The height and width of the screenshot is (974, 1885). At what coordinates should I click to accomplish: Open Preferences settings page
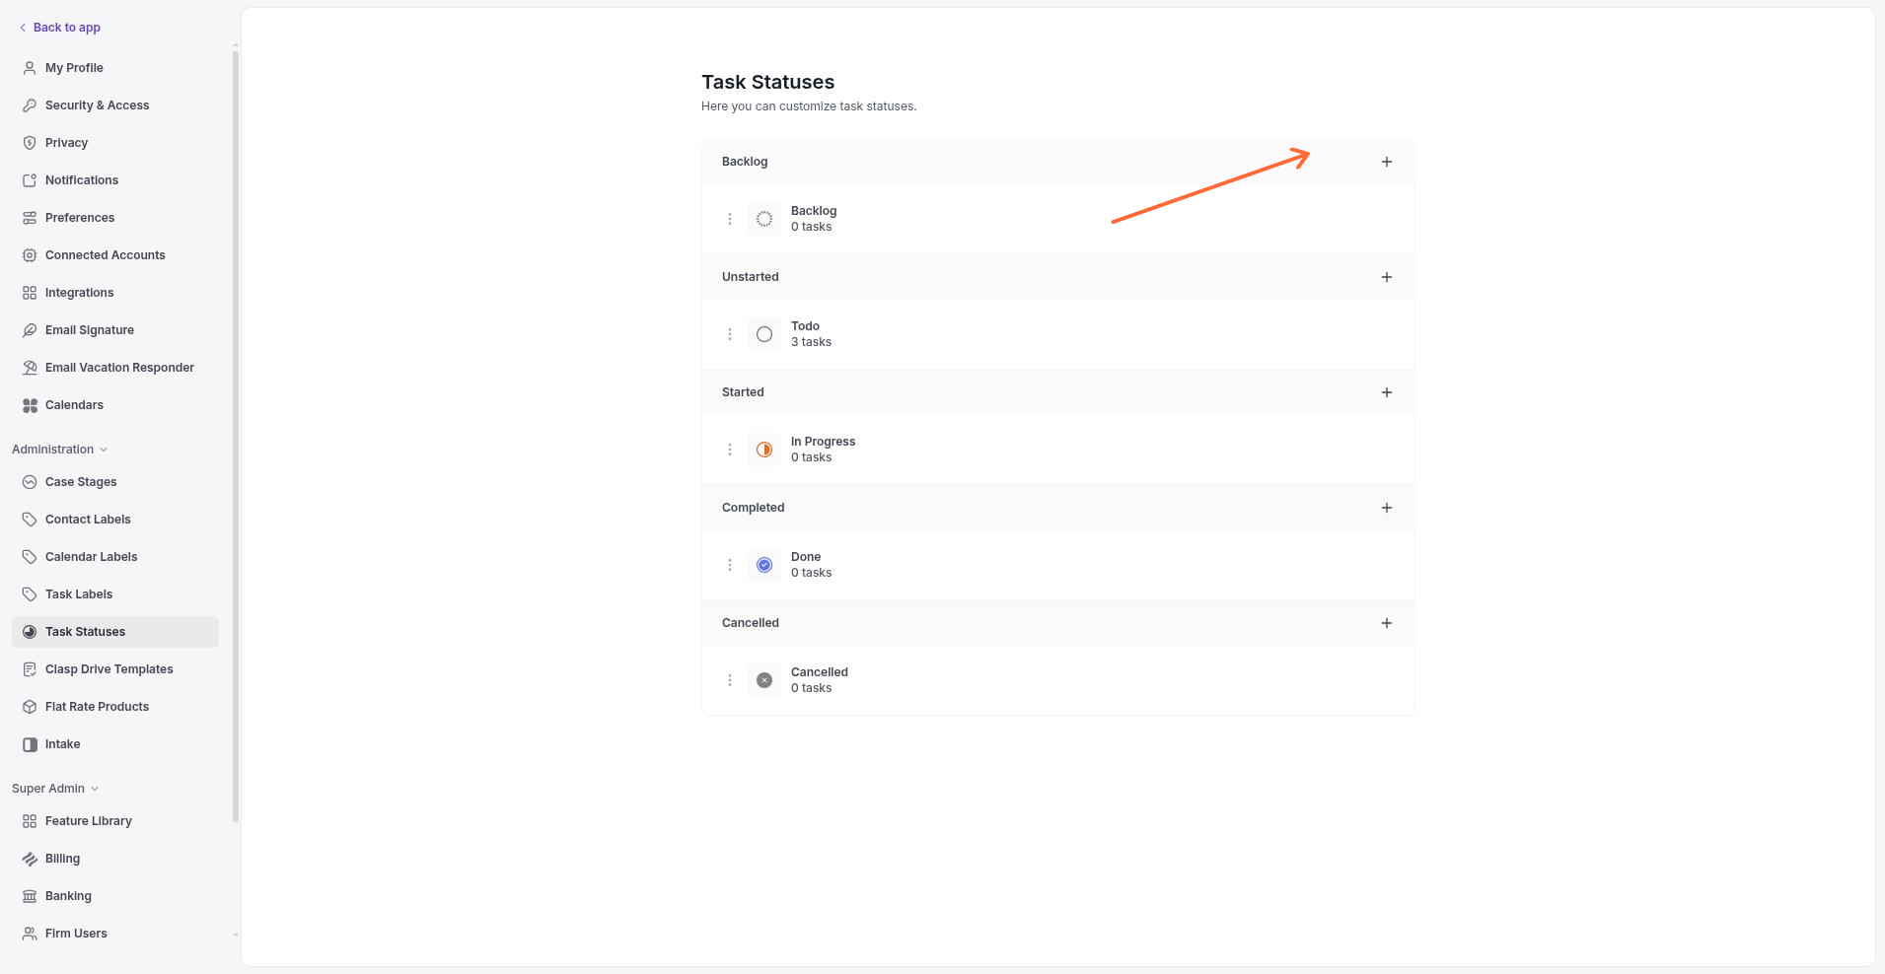pyautogui.click(x=115, y=218)
